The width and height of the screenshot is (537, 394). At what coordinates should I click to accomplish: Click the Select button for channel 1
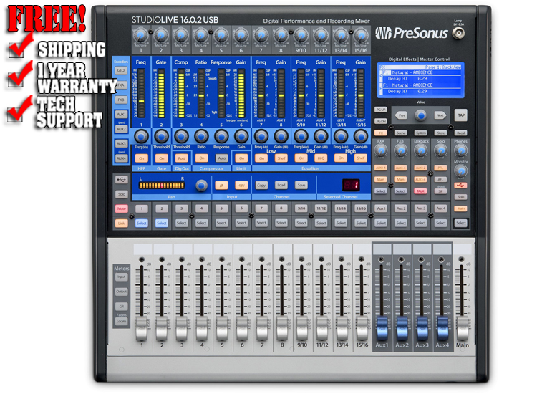click(x=141, y=223)
